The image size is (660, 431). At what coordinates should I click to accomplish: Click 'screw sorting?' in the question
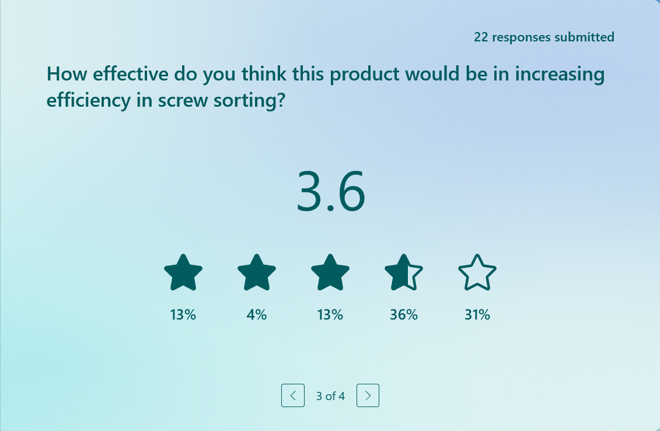(222, 100)
